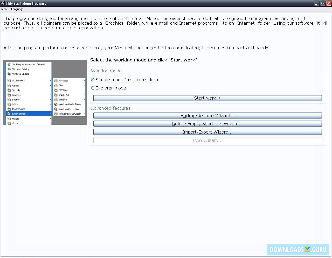Select the Simple mode radio button
This screenshot has height=258, width=332.
[x=93, y=80]
